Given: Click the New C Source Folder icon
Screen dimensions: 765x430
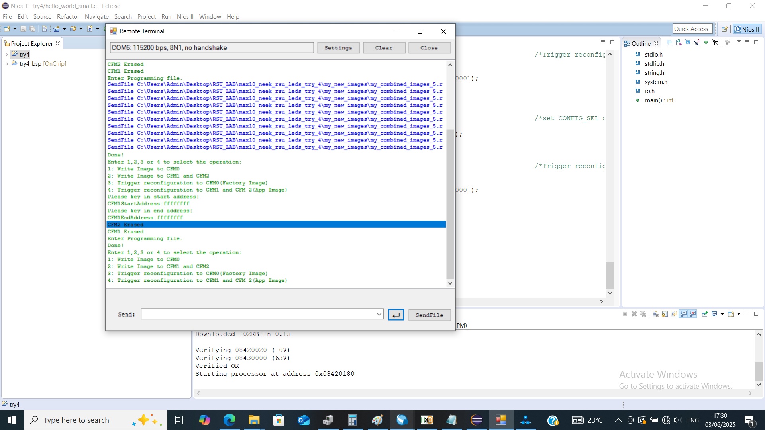Looking at the screenshot, I should tap(73, 29).
